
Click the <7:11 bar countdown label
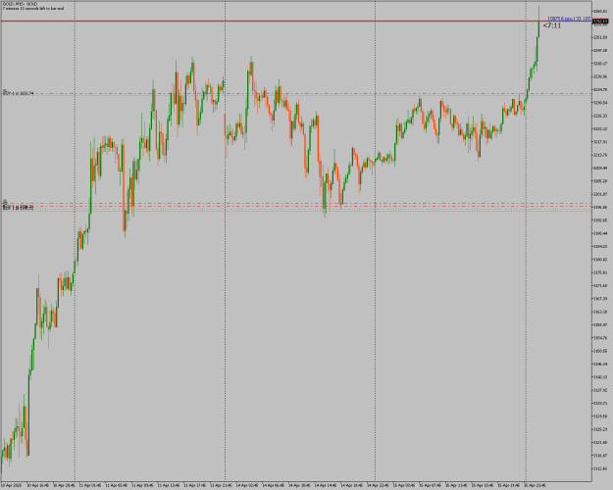coord(552,25)
